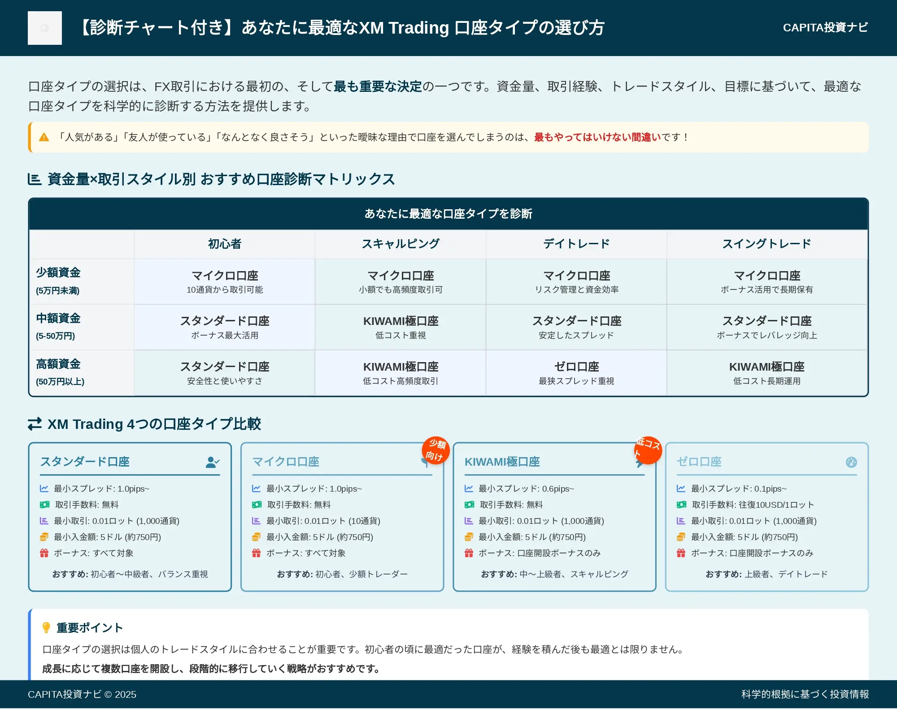Screen dimensions: 897x709
Task: Select the スイングトレード column header
Action: [x=767, y=244]
